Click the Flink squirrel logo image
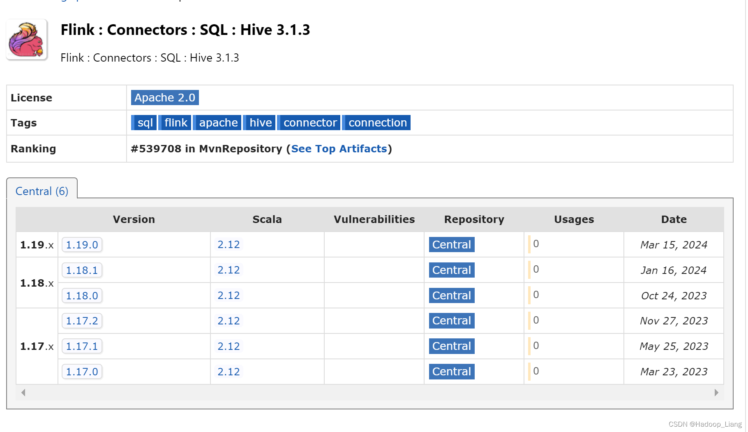The image size is (748, 432). pyautogui.click(x=27, y=39)
